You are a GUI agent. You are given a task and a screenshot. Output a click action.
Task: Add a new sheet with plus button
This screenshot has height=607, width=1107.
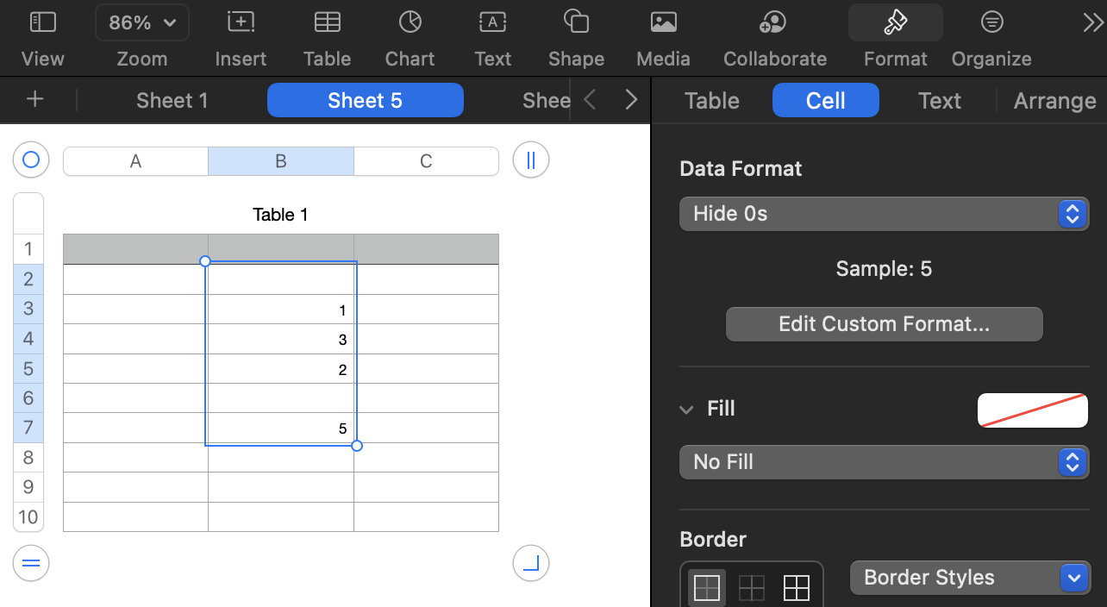click(34, 99)
